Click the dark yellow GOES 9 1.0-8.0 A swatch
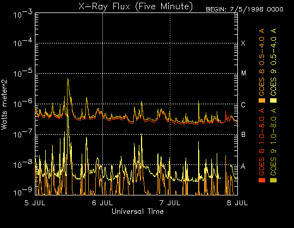Image resolution: width=294 pixels, height=228 pixels. tap(273, 180)
